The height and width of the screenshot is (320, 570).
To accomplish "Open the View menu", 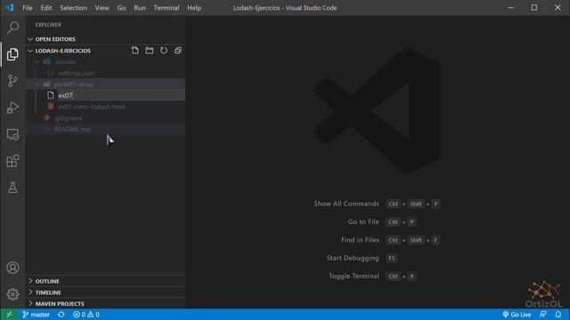I will coord(102,8).
